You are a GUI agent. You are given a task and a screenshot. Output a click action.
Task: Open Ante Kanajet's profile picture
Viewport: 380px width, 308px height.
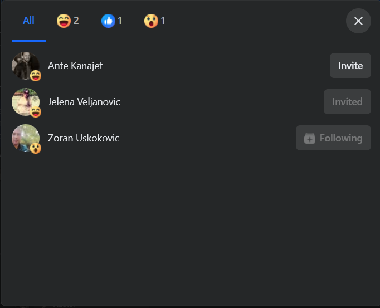coord(26,65)
